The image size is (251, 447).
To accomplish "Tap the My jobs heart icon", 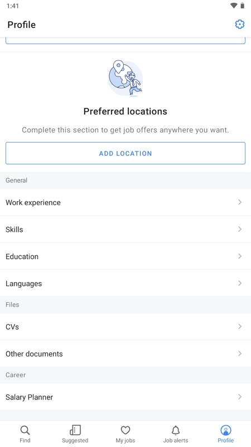I will 126,430.
